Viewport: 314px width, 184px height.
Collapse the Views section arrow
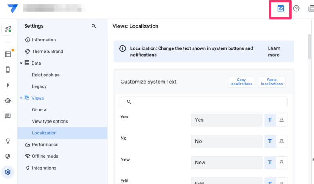[21, 98]
